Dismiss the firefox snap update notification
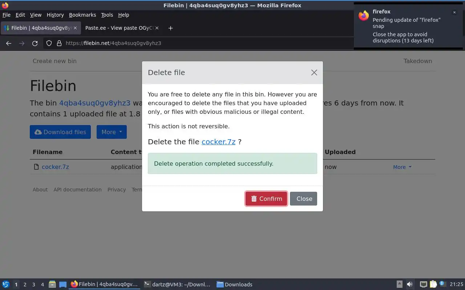465x290 pixels. click(454, 12)
